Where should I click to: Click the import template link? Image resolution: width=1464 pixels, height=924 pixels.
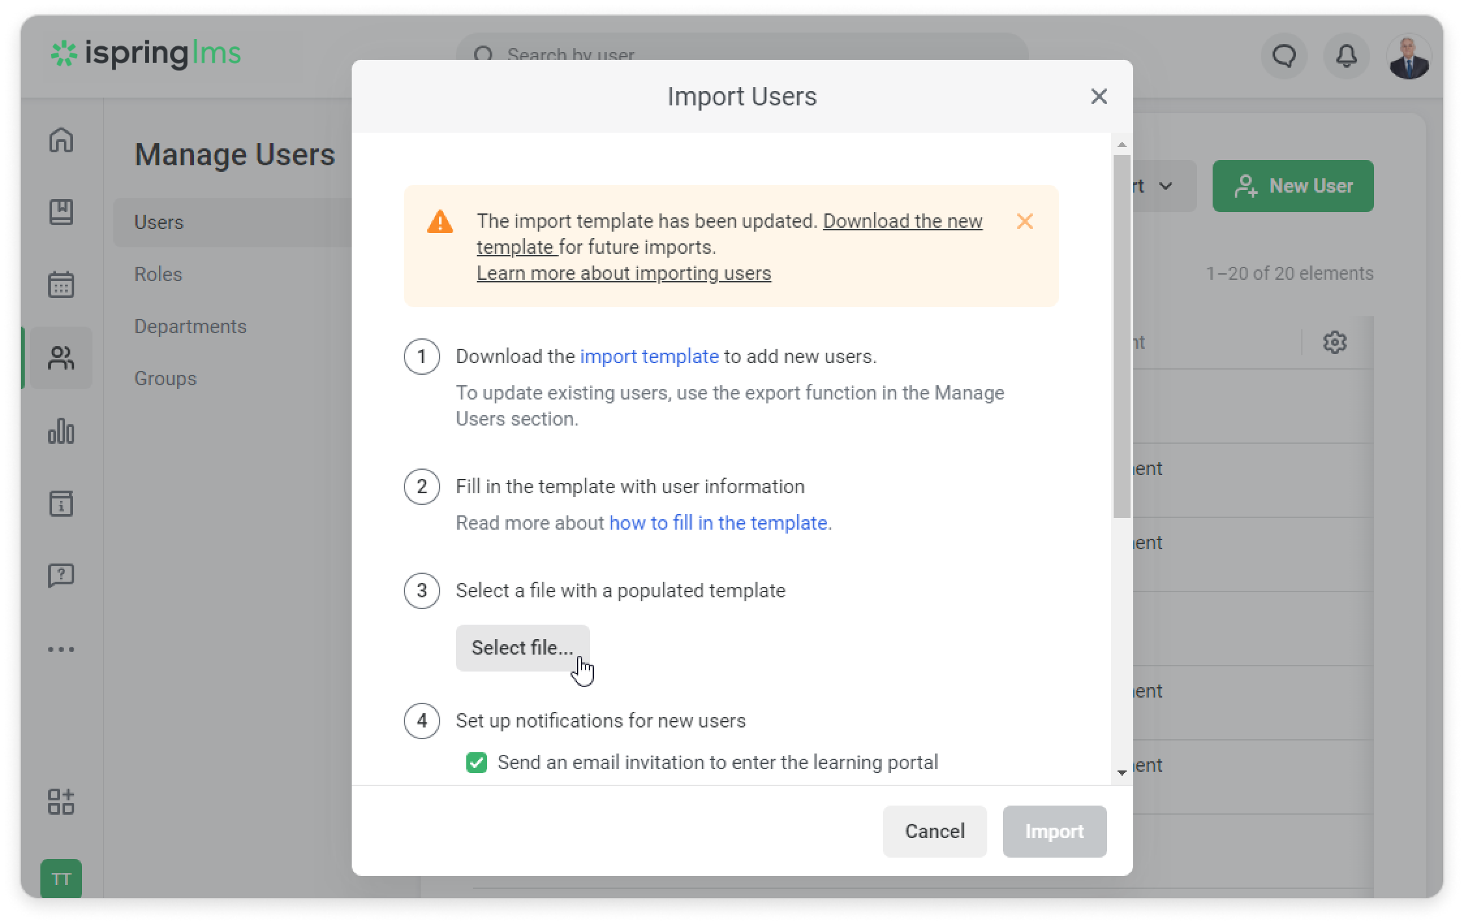coord(649,357)
